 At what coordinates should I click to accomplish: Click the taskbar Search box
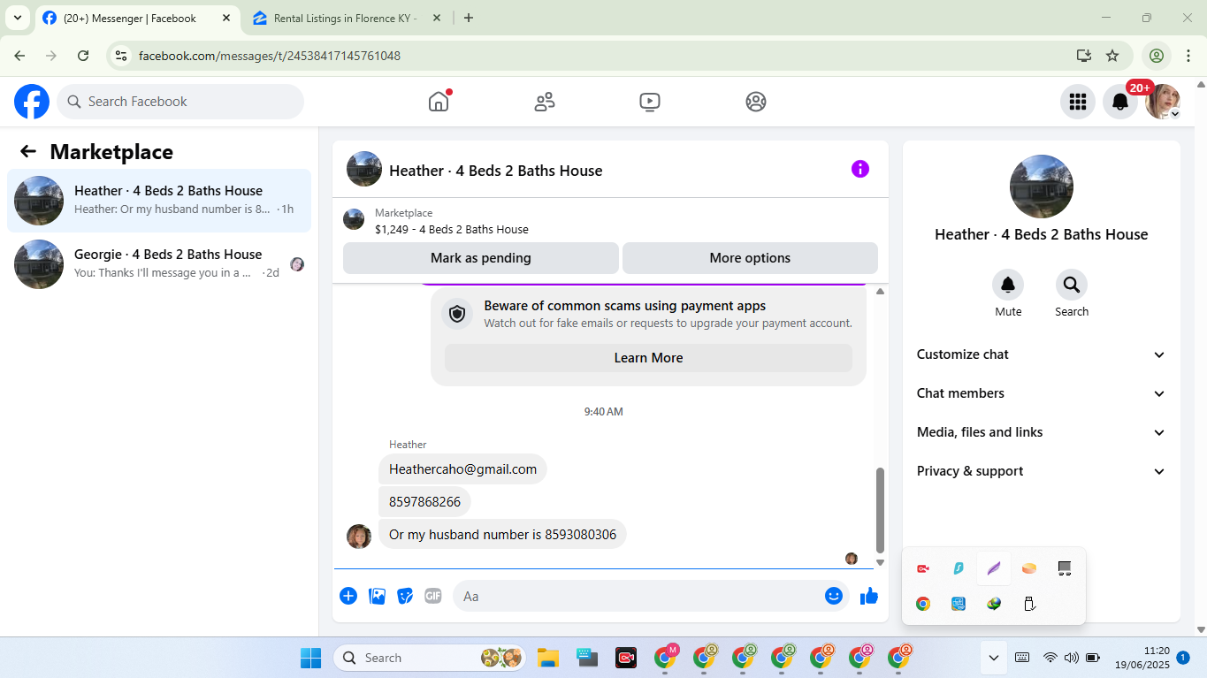tap(429, 658)
